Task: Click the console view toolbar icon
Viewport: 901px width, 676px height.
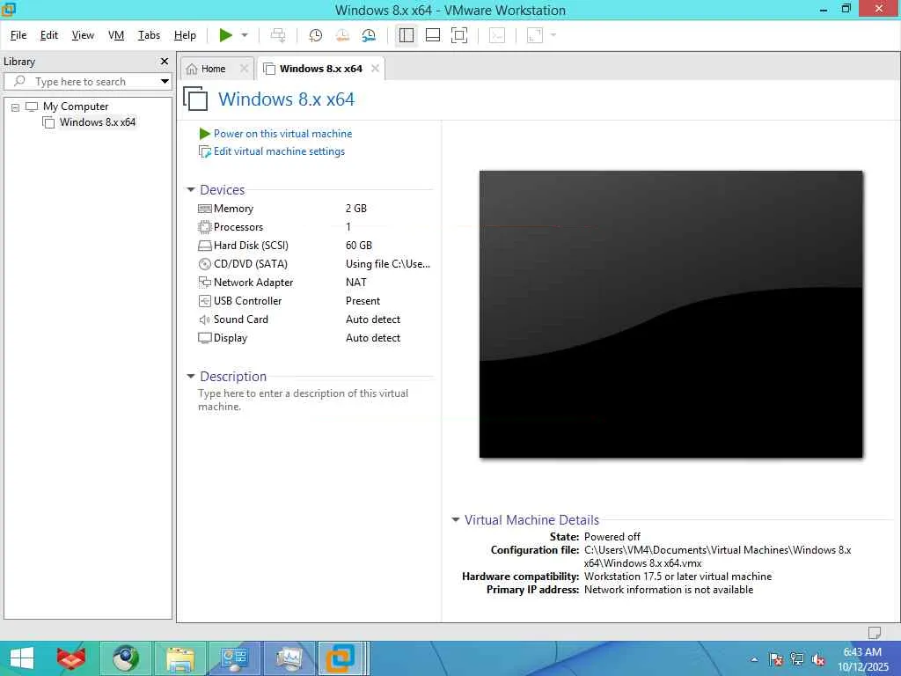Action: coord(496,35)
